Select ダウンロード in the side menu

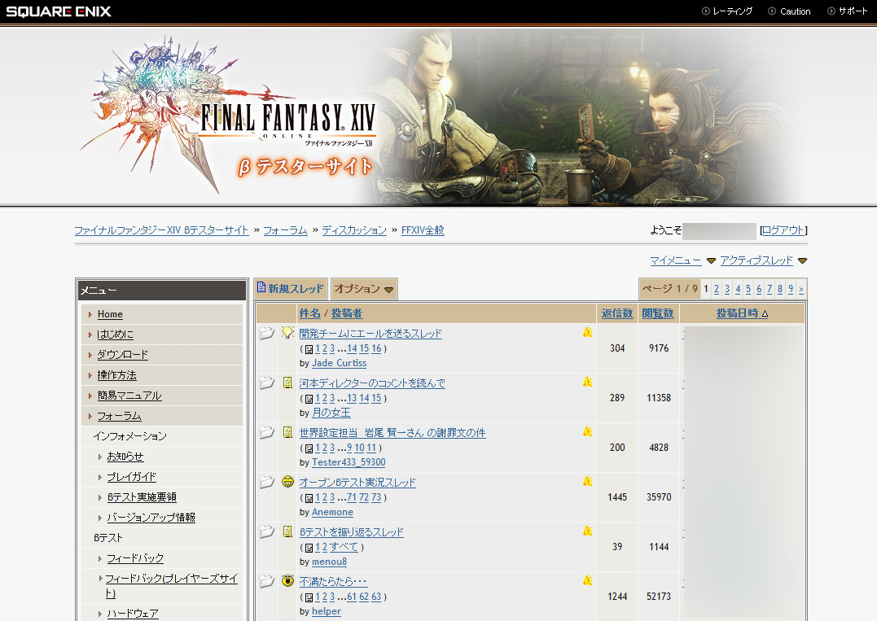point(122,355)
